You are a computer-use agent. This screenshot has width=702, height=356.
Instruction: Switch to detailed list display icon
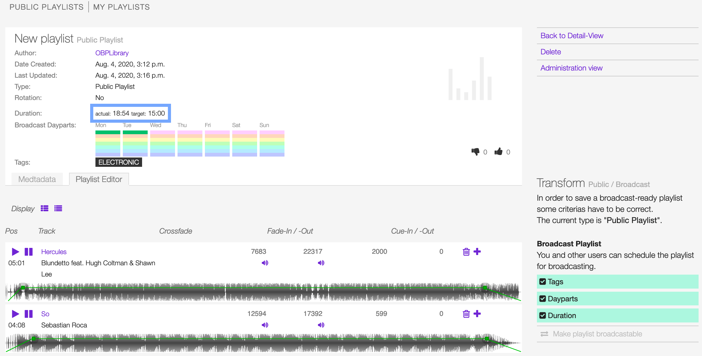[44, 208]
